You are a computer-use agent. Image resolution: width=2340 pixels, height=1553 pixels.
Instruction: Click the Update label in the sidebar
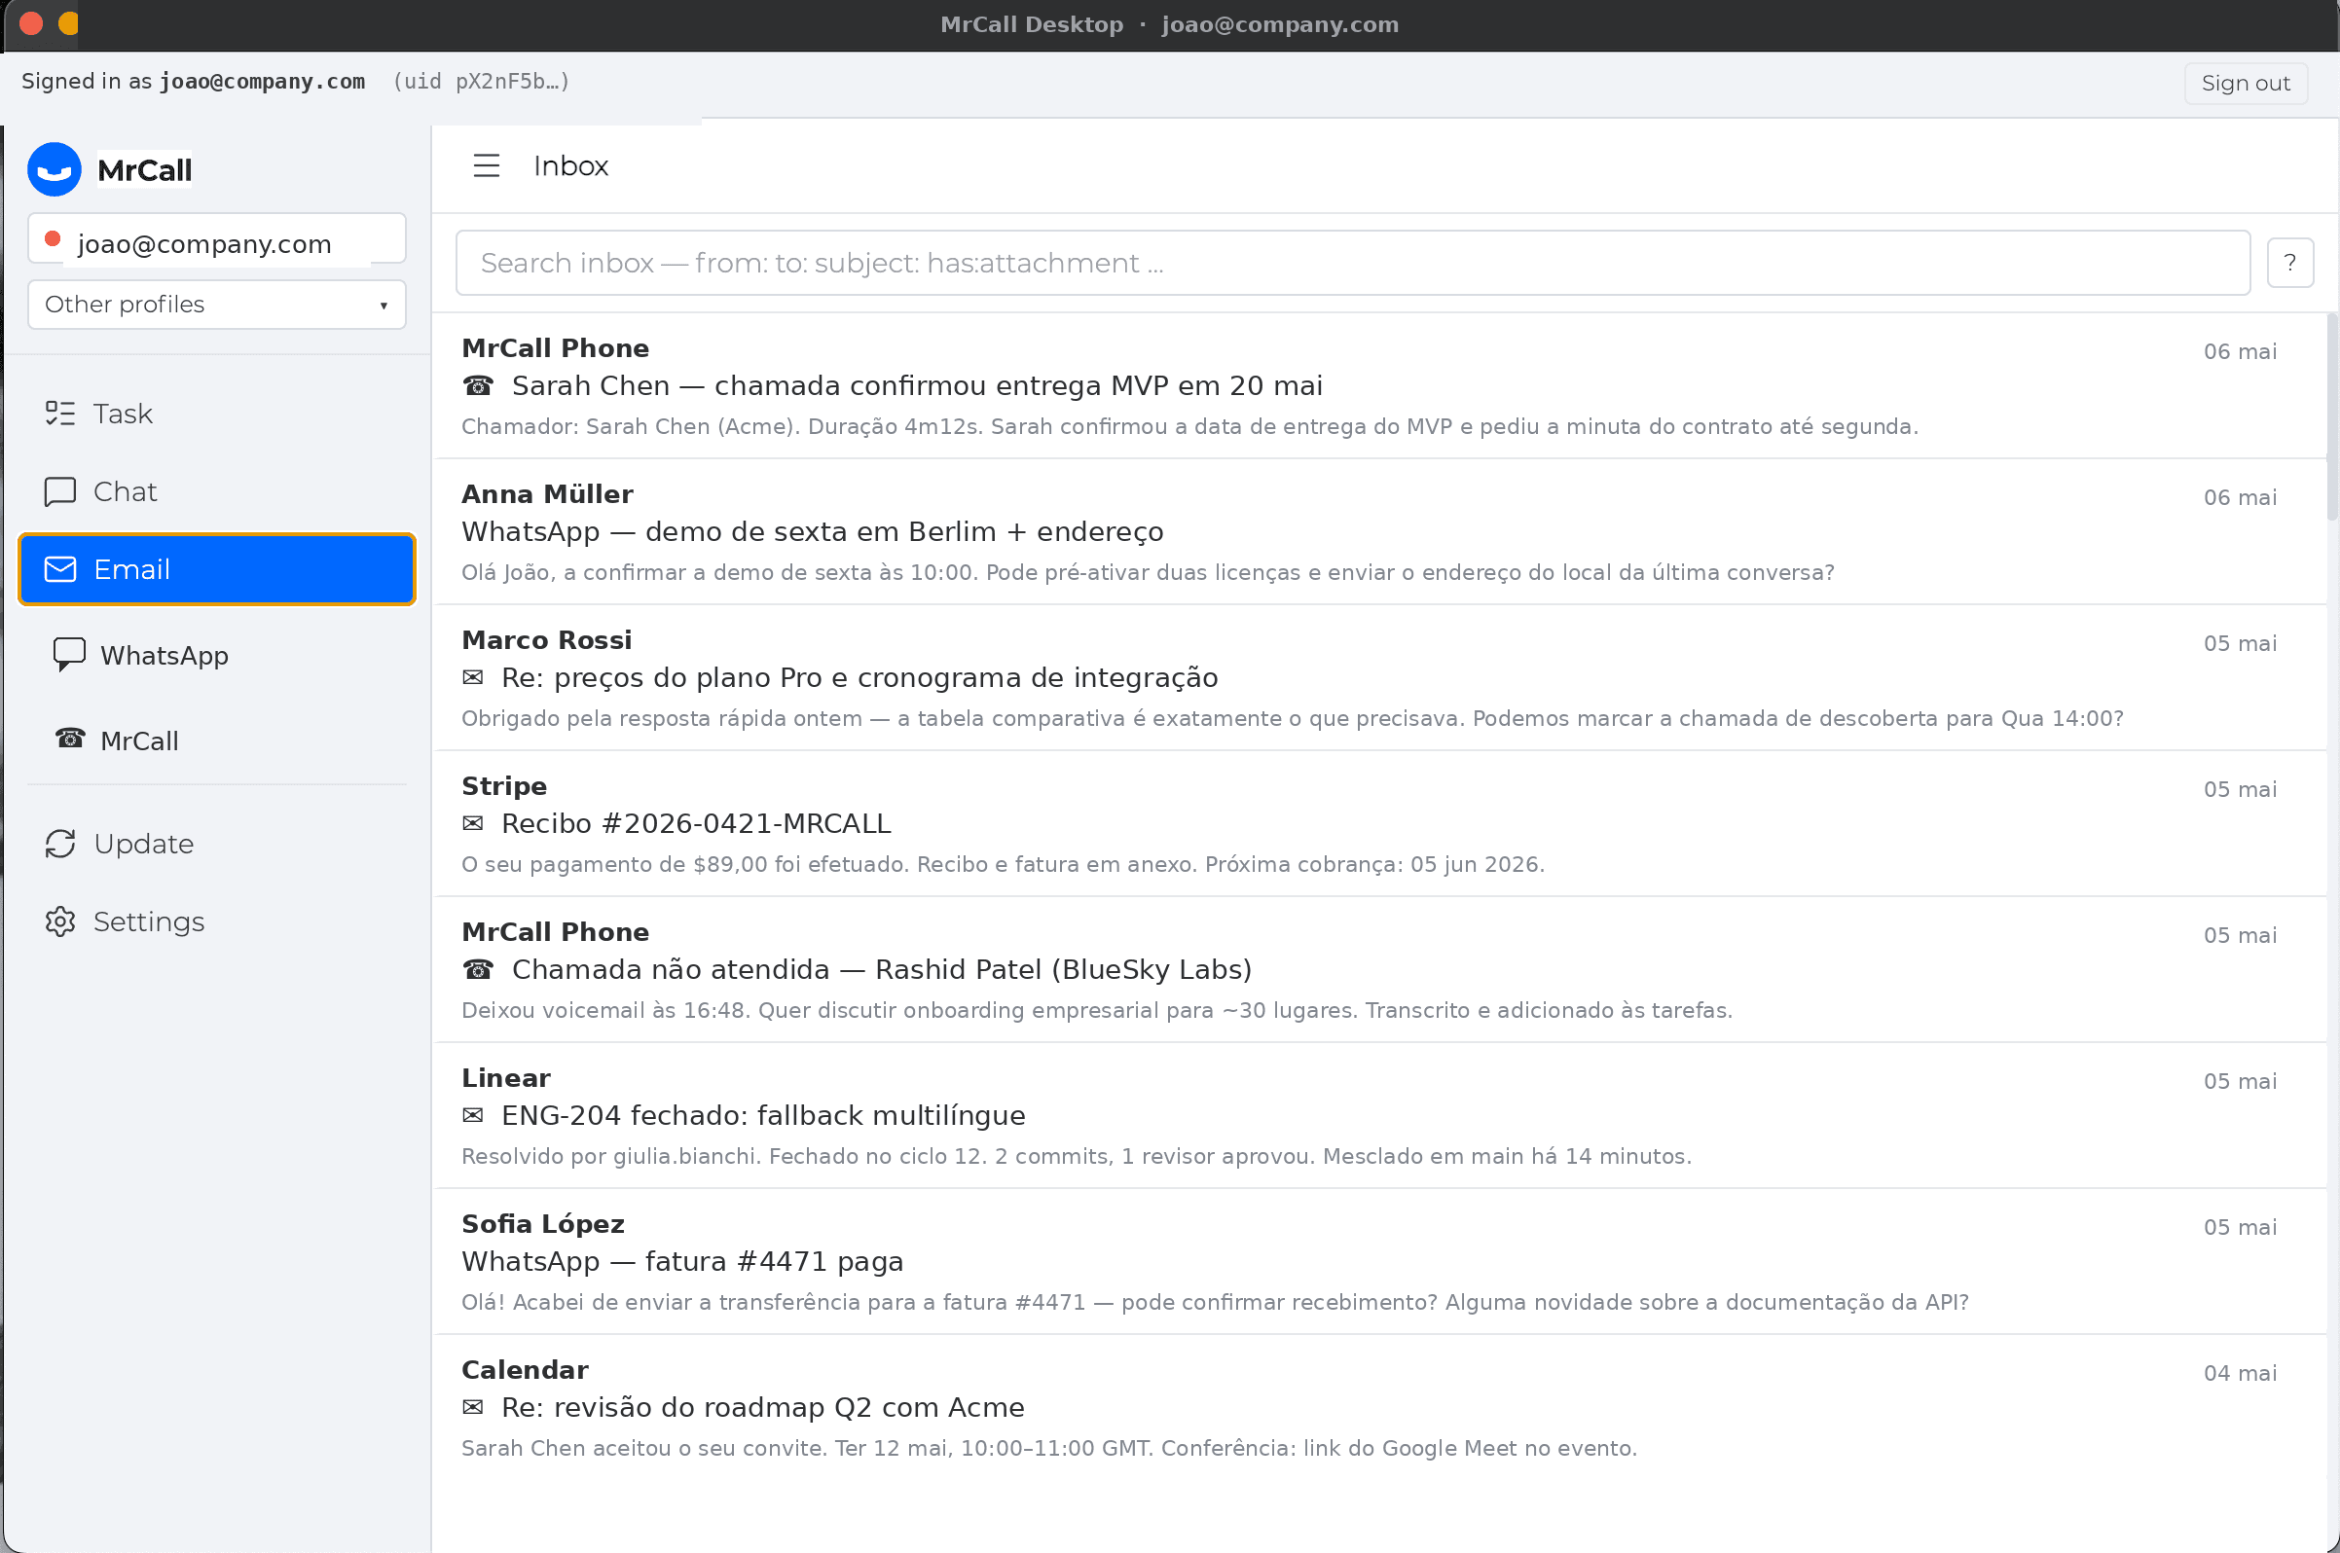click(144, 844)
